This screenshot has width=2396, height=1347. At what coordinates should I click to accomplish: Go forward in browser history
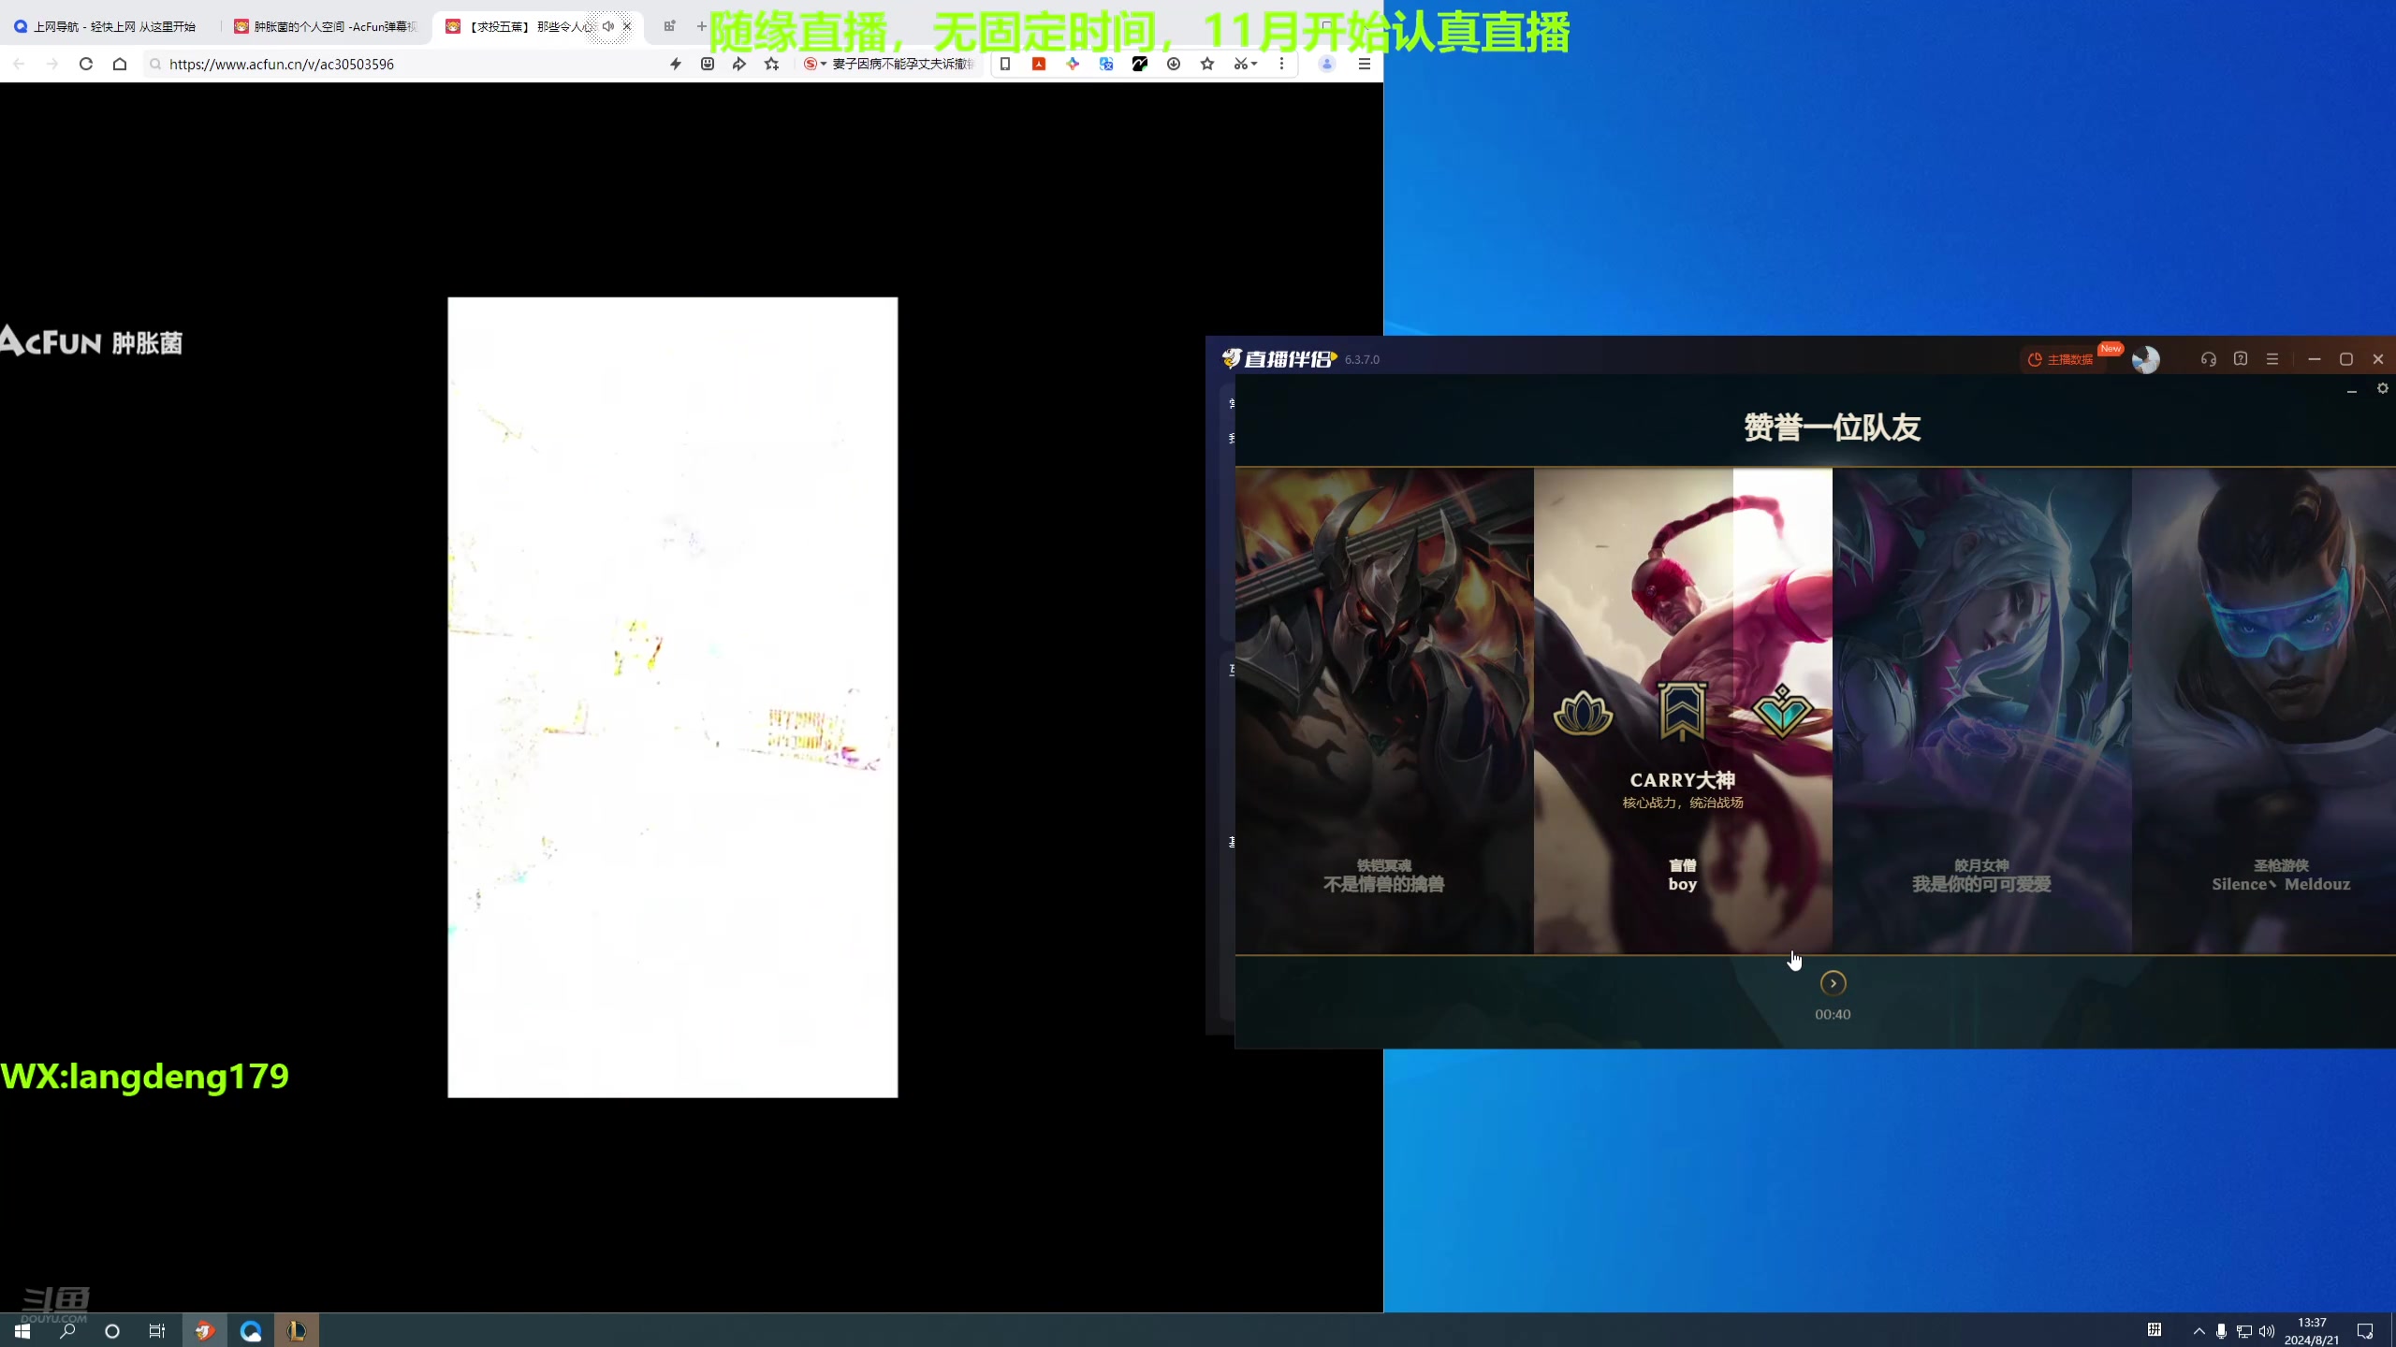pos(52,64)
